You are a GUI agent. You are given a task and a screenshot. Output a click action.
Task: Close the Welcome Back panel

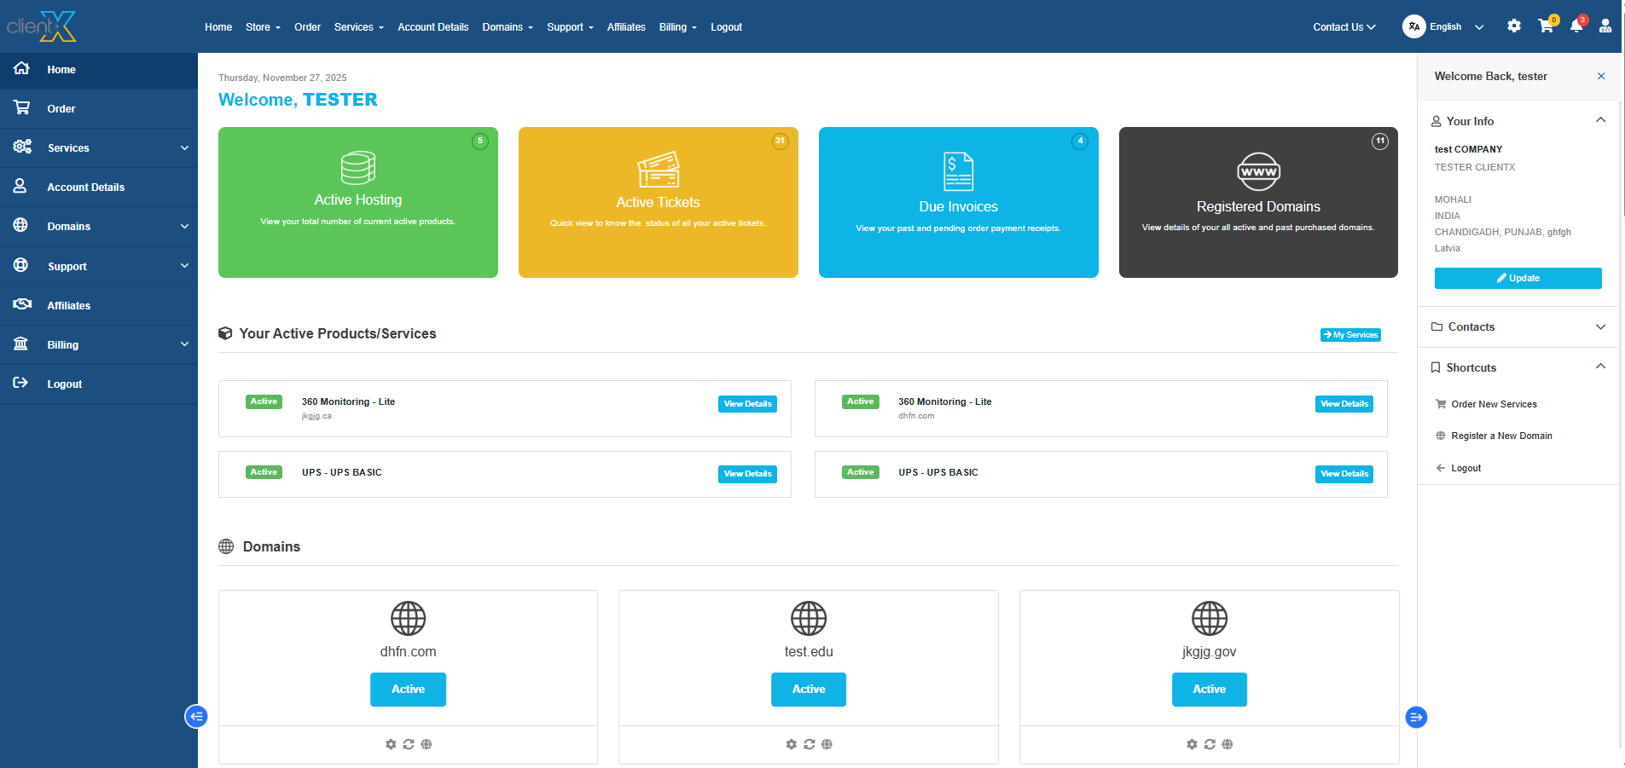pyautogui.click(x=1601, y=76)
